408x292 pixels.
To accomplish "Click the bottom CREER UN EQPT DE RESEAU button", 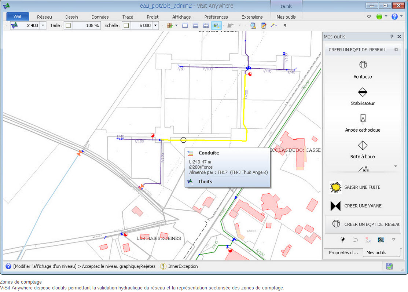I will click(x=363, y=224).
